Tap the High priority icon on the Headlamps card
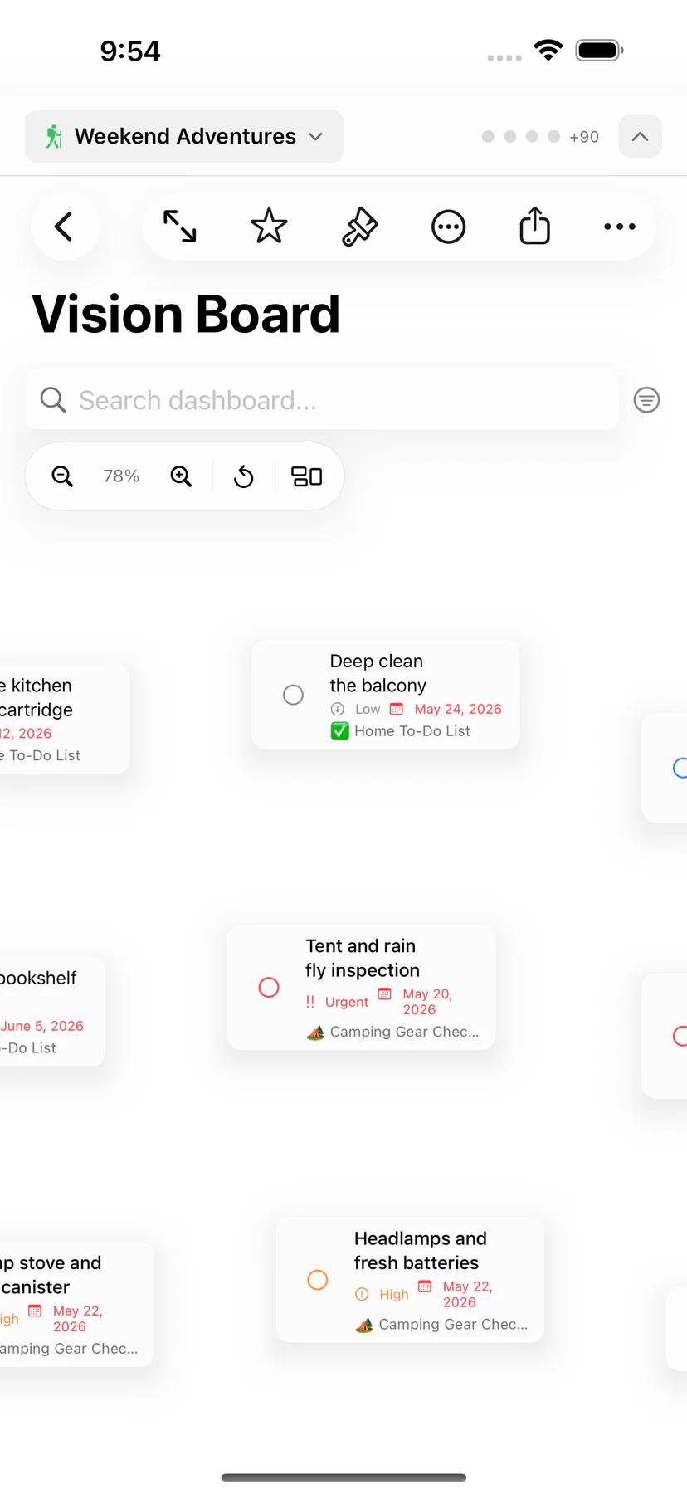Viewport: 687px width, 1494px height. 362,1294
